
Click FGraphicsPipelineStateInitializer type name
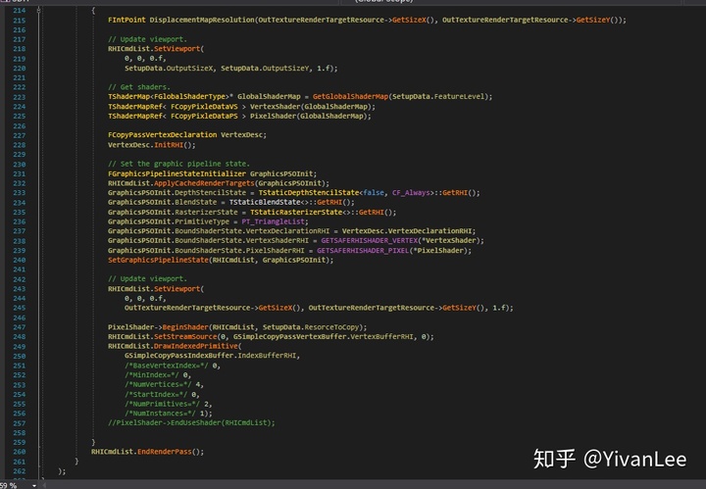176,173
